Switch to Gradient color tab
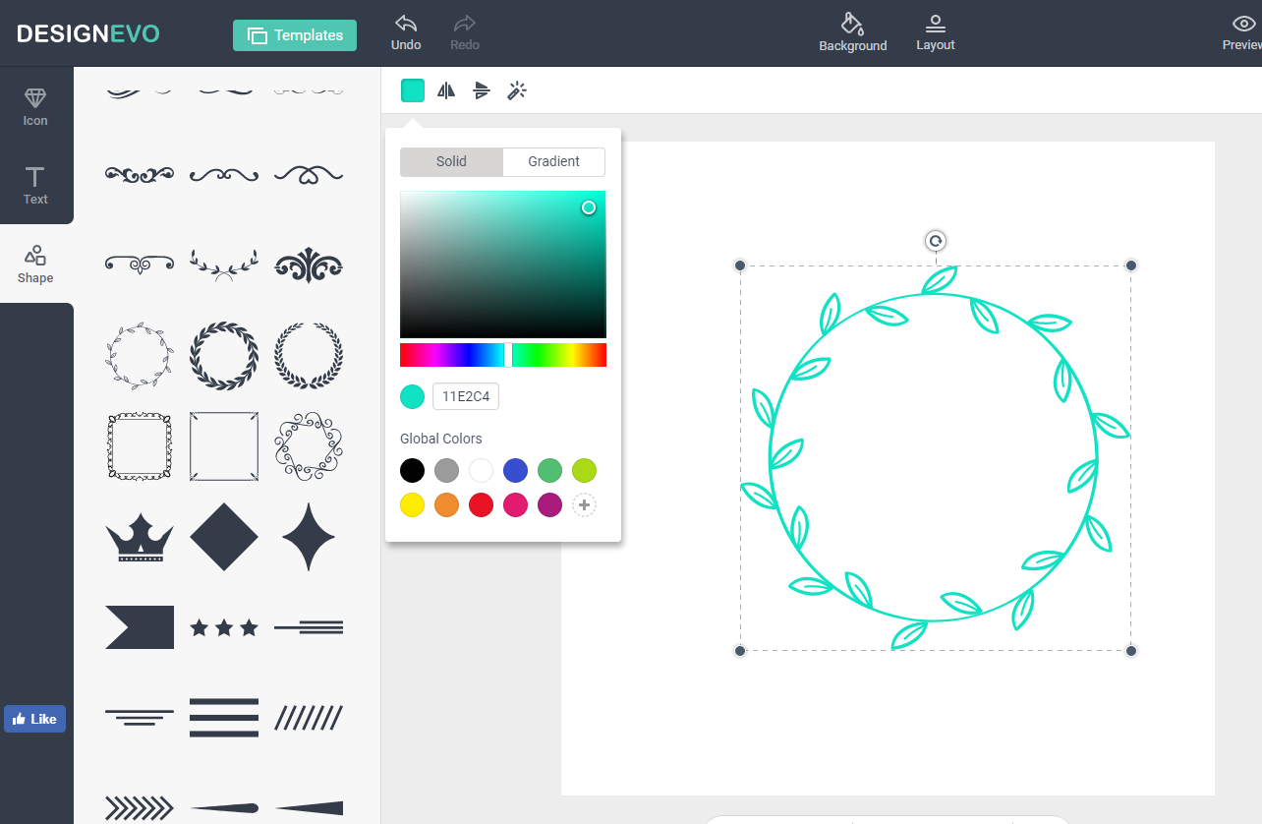This screenshot has height=824, width=1262. coord(553,161)
